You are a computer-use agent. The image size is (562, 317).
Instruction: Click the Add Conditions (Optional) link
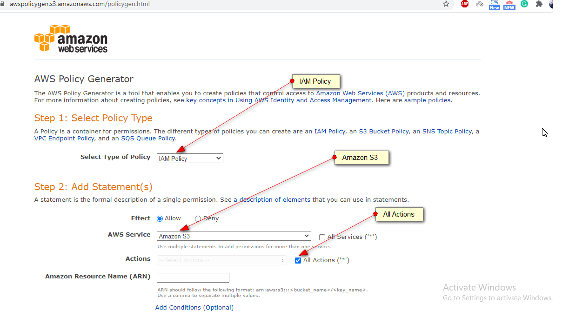pyautogui.click(x=194, y=307)
